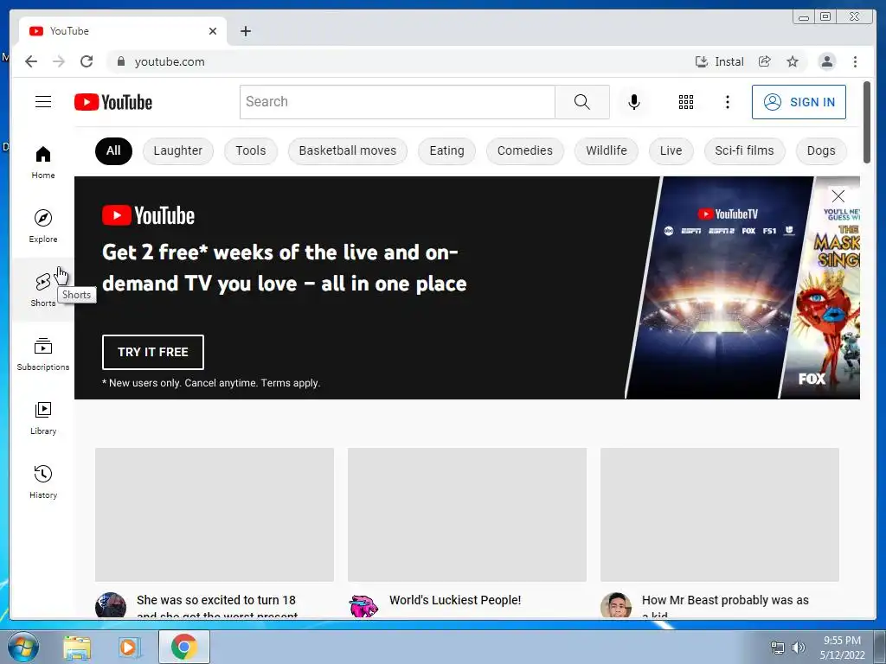Image resolution: width=886 pixels, height=664 pixels.
Task: Open Explore in the sidebar
Action: (43, 226)
